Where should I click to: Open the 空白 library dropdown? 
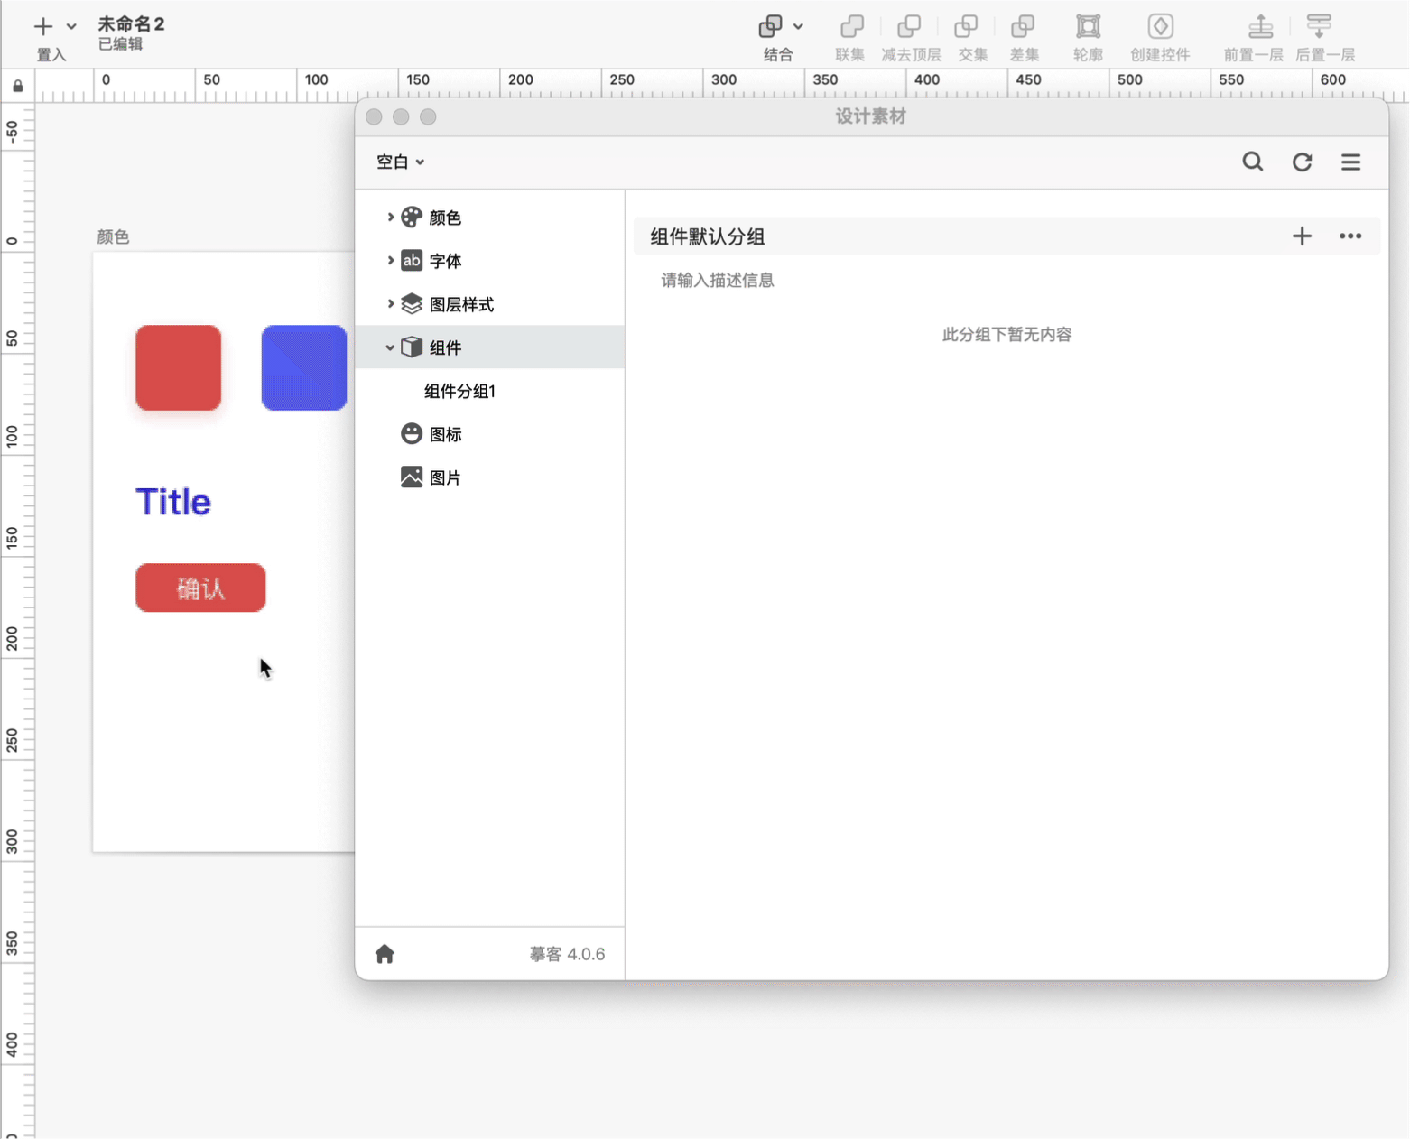(400, 162)
